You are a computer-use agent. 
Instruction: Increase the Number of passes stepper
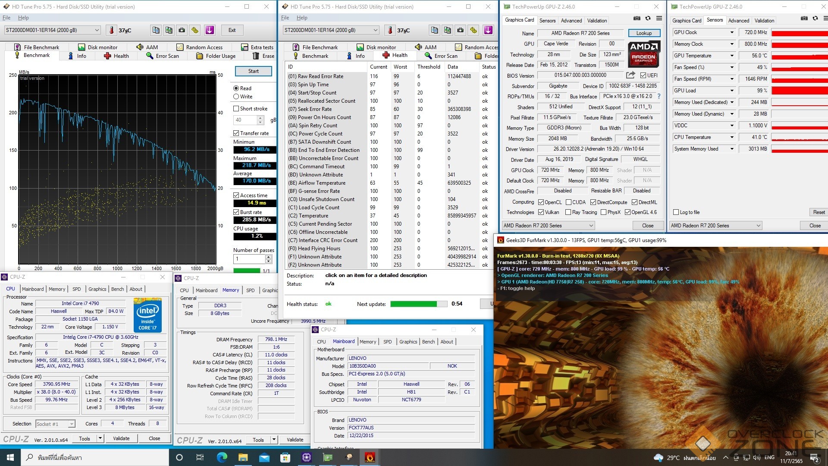269,257
